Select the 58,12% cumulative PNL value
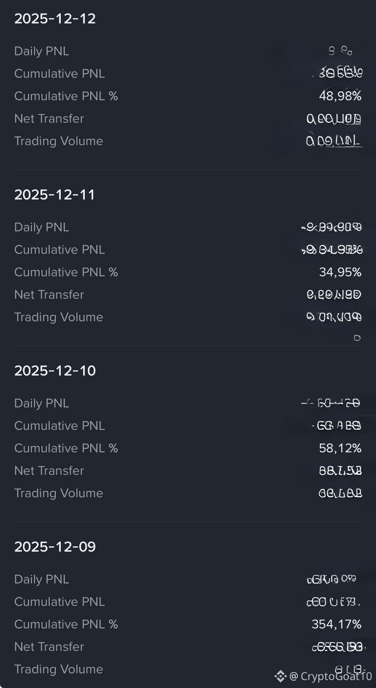The height and width of the screenshot is (688, 376). pyautogui.click(x=340, y=448)
